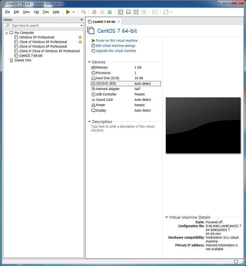Viewport: 246px width, 266px height.
Task: Toggle the thumbnail bar view icon
Action: click(x=128, y=12)
